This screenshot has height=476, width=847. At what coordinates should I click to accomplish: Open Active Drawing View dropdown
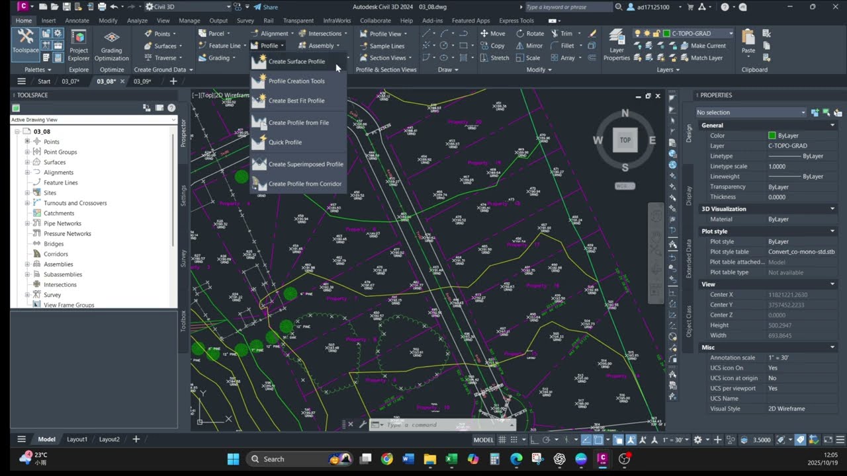(x=93, y=120)
